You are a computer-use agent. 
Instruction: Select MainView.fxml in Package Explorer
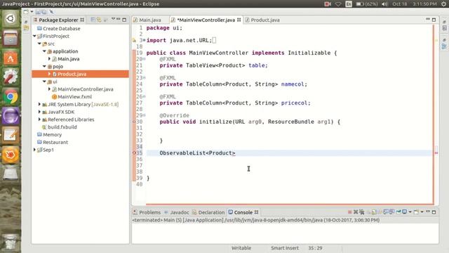(74, 97)
